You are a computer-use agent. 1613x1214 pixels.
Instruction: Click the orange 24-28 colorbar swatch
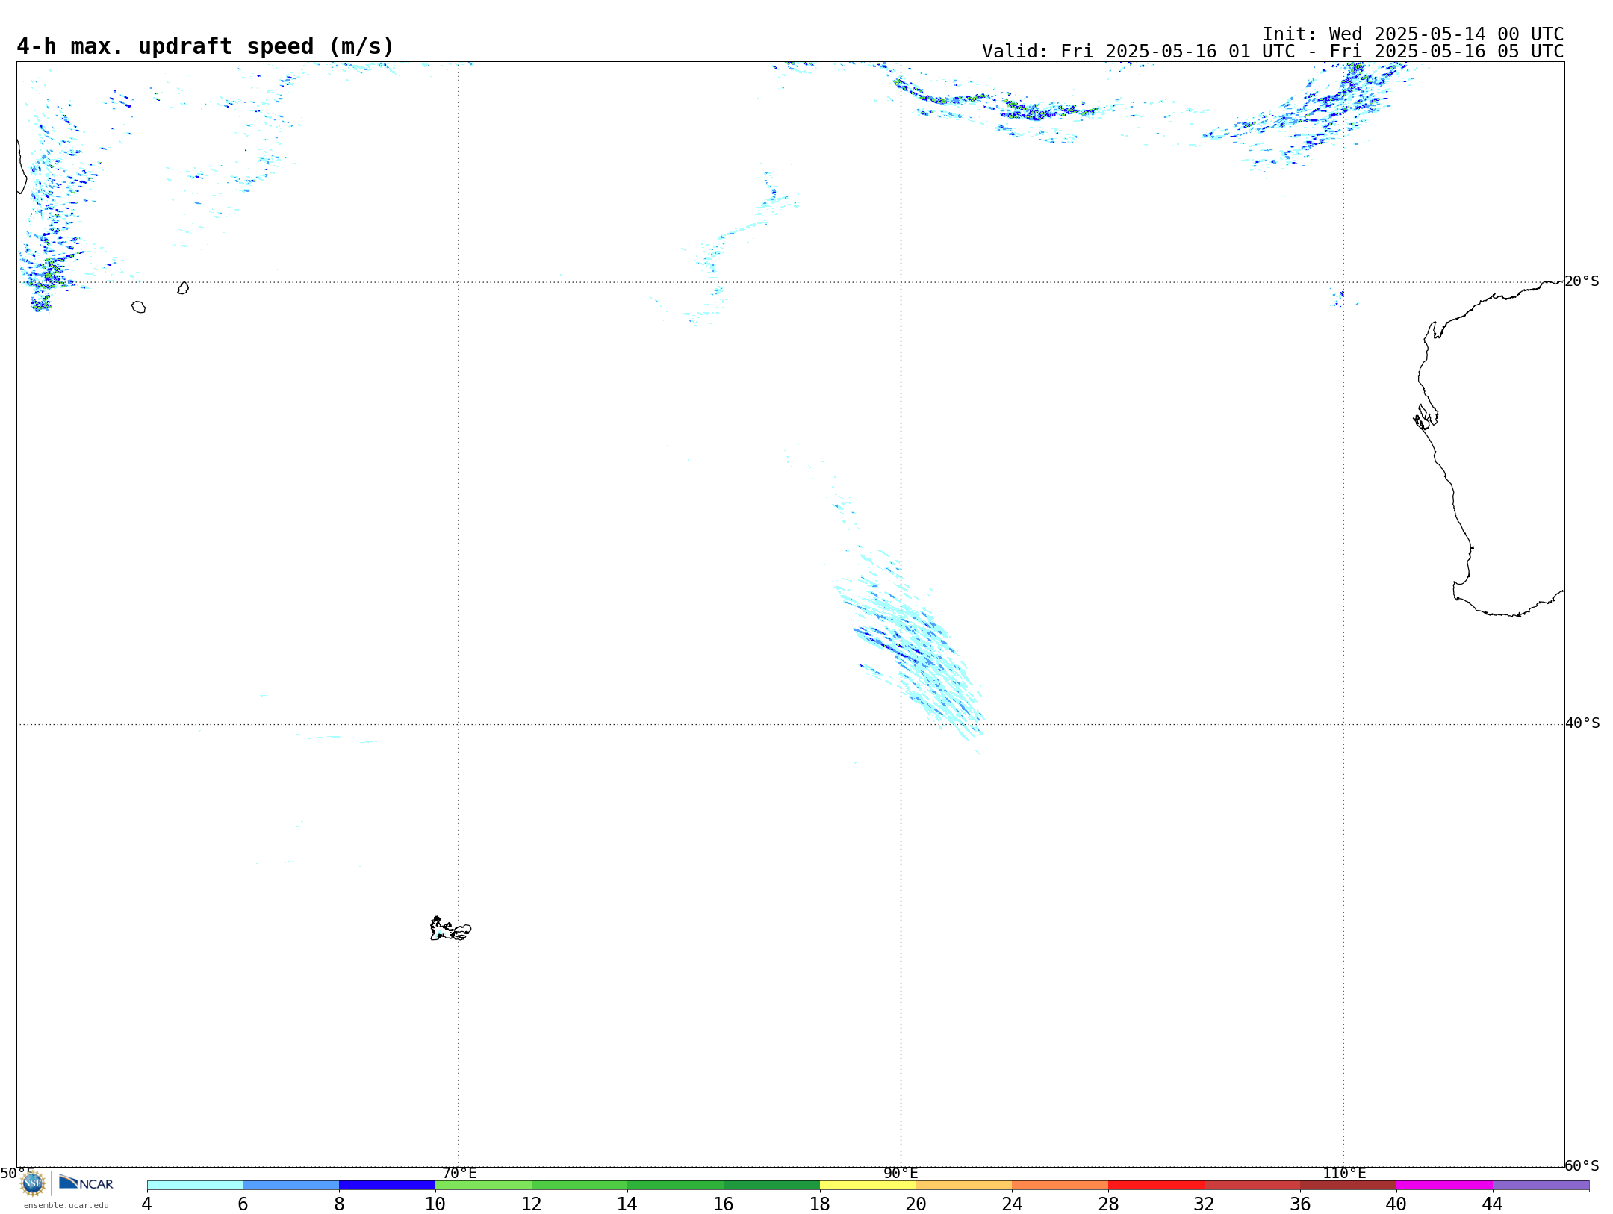pyautogui.click(x=1060, y=1185)
